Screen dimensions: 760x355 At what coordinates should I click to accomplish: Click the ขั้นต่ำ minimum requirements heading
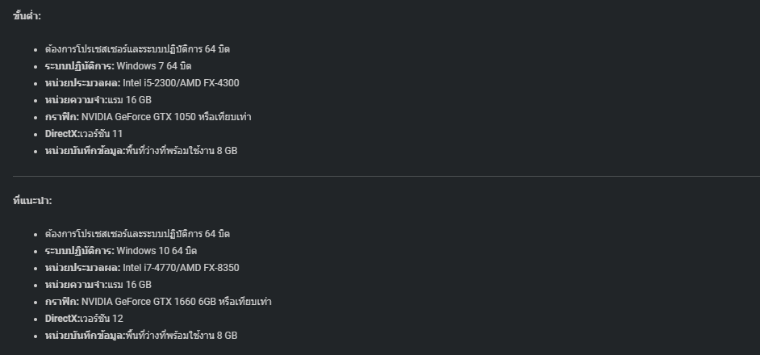point(27,15)
